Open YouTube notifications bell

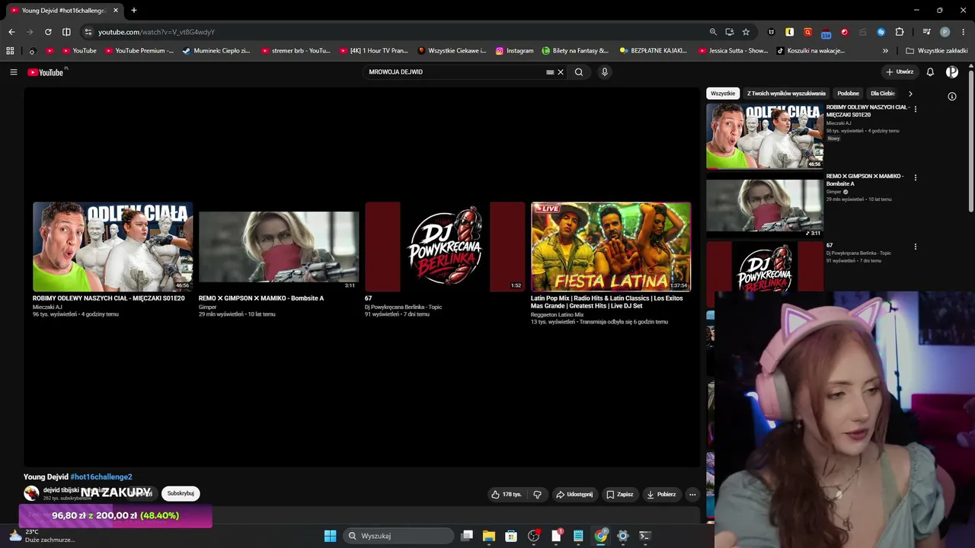(930, 72)
